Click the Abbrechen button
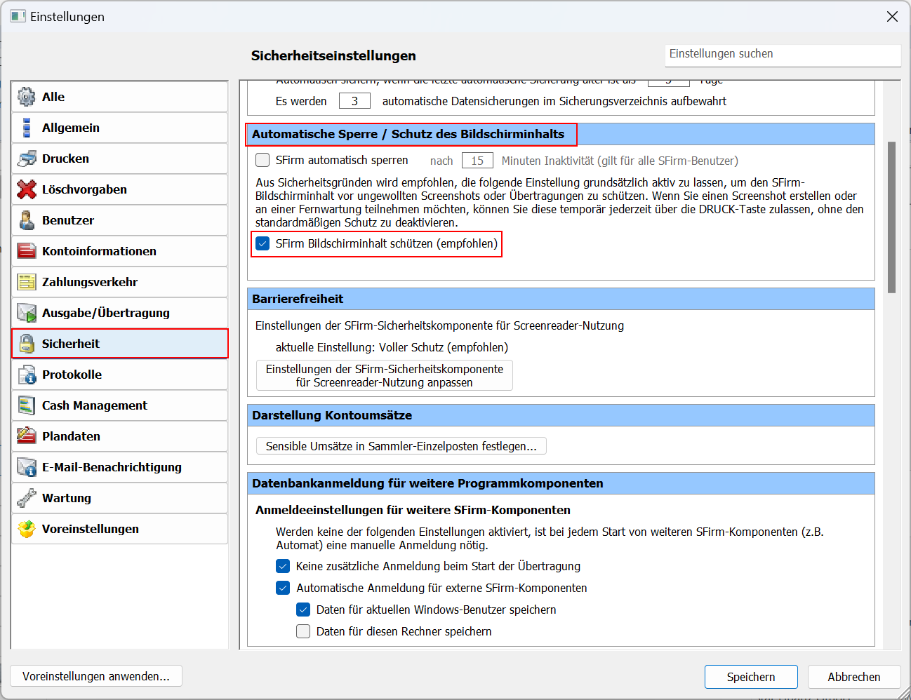The width and height of the screenshot is (911, 700). coord(854,677)
